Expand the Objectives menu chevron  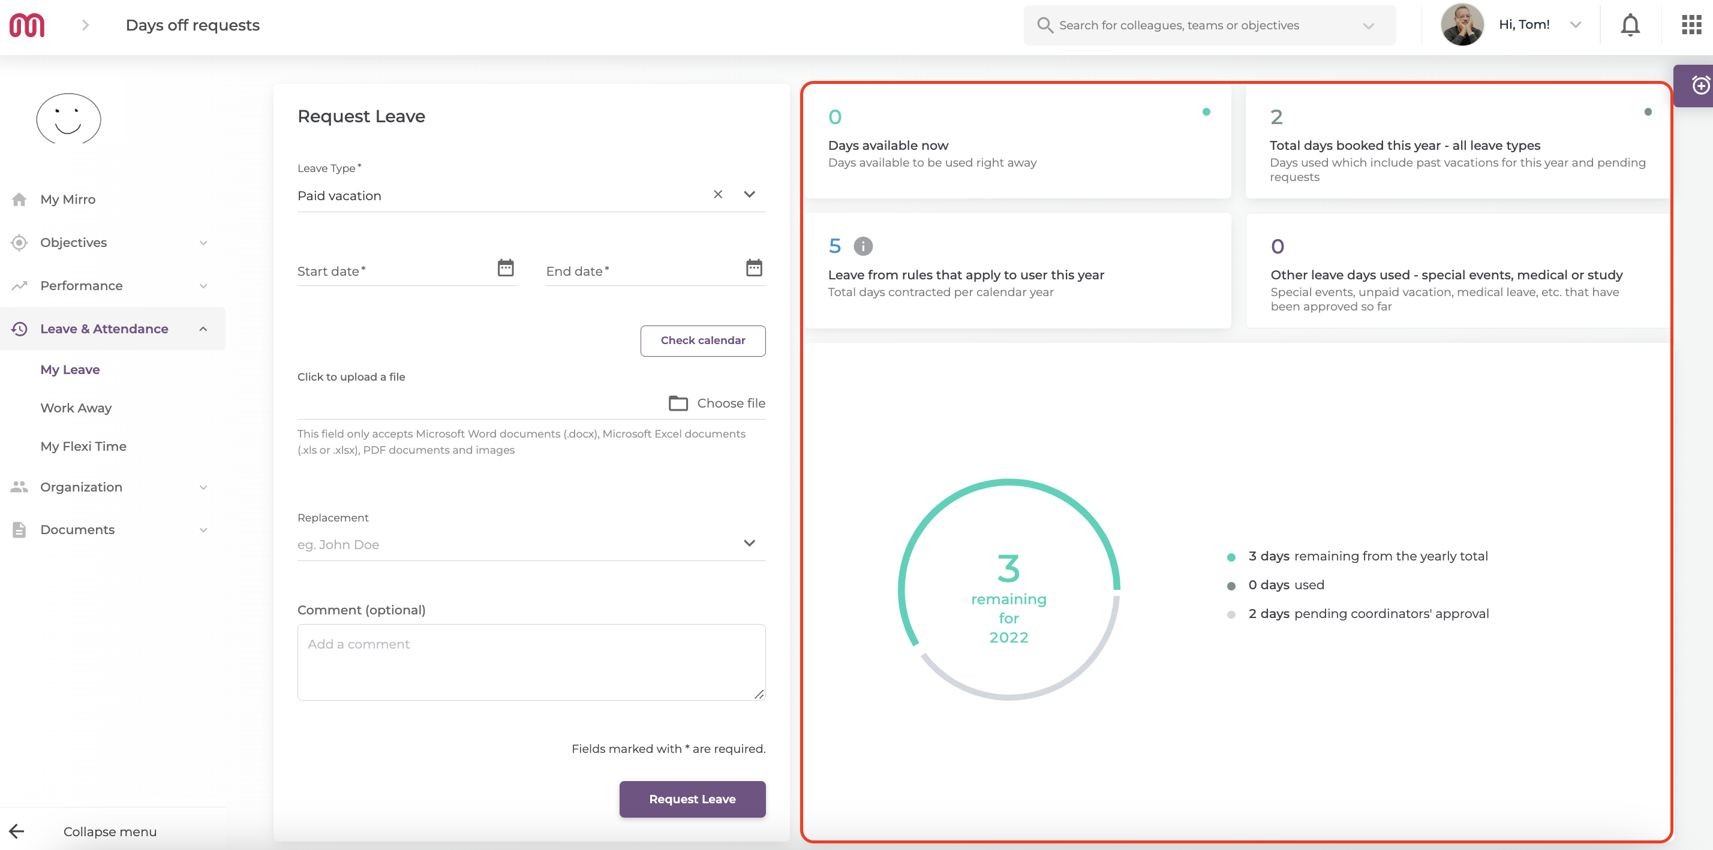click(x=203, y=243)
